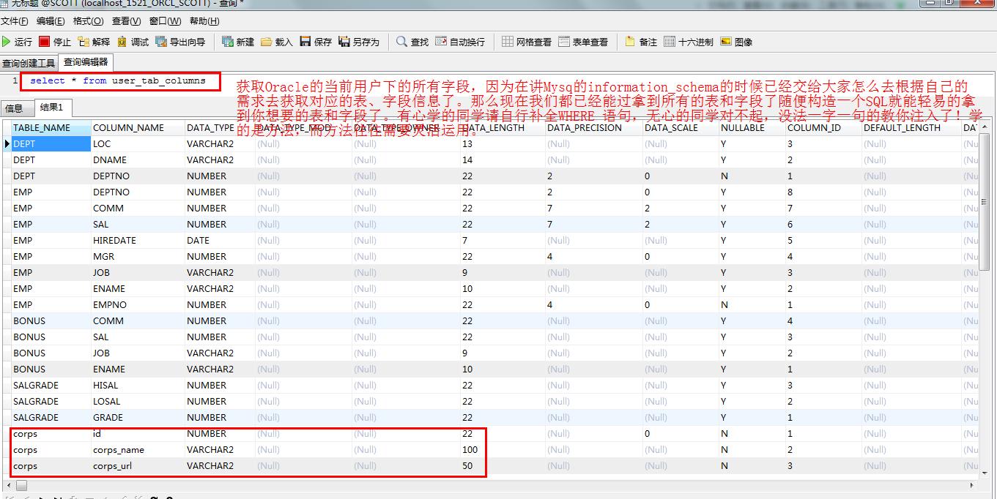
Task: Open the 格式(O) menu
Action: tap(88, 21)
